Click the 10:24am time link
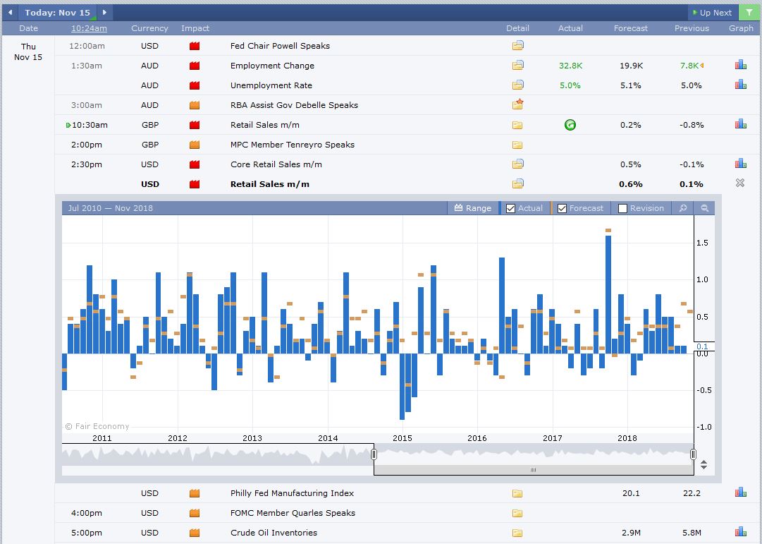 tap(89, 28)
